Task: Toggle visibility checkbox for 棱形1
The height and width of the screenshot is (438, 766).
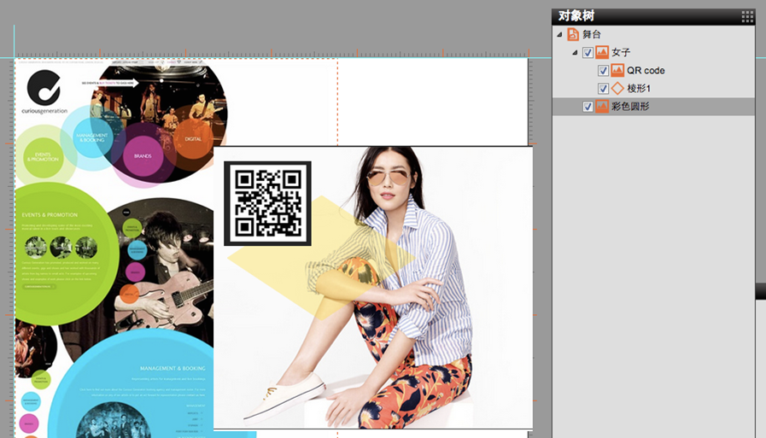Action: (604, 89)
